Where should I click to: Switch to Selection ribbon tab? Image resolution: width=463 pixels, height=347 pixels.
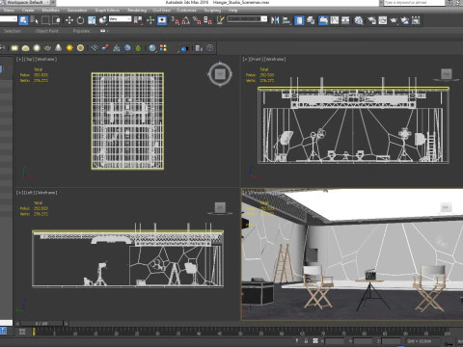13,31
